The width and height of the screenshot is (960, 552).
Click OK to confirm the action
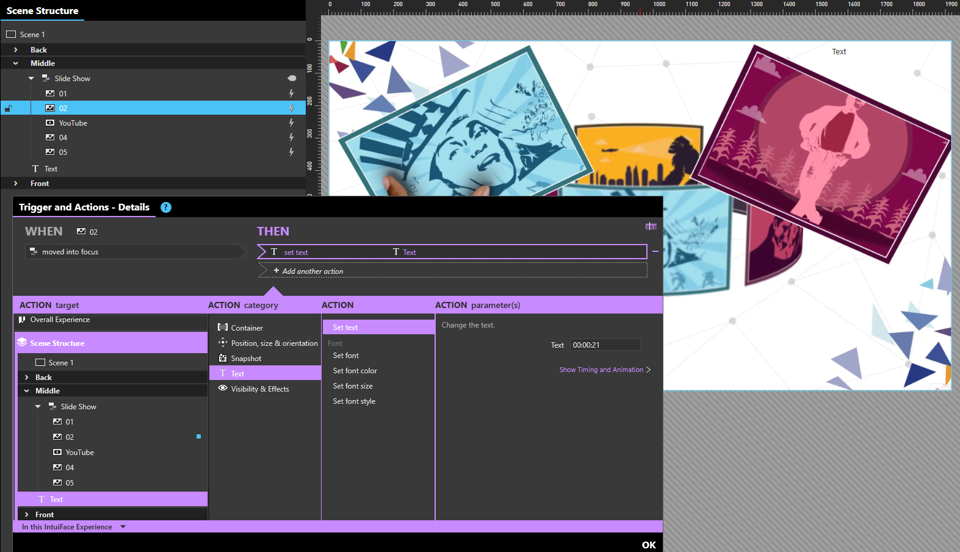click(x=649, y=545)
